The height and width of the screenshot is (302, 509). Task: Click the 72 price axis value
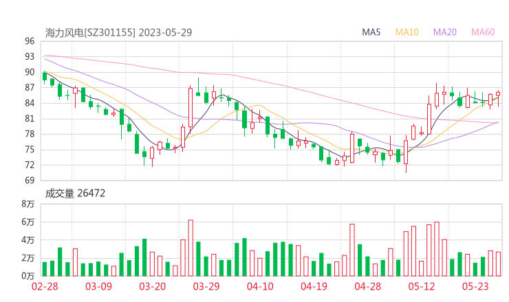(x=30, y=165)
